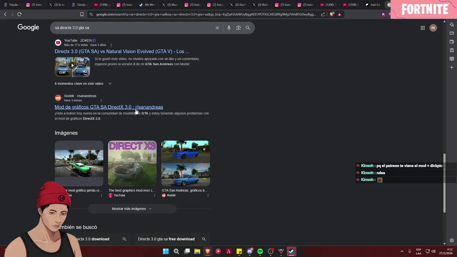This screenshot has height=257, width=457.
Task: Open green car 'DIRECT 3.0' image thumbnail
Action: tap(79, 163)
